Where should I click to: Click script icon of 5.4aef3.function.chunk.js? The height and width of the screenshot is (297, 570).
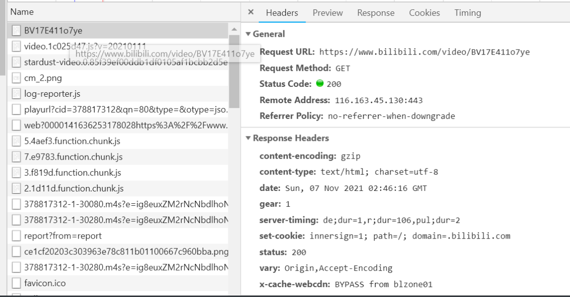(16, 141)
